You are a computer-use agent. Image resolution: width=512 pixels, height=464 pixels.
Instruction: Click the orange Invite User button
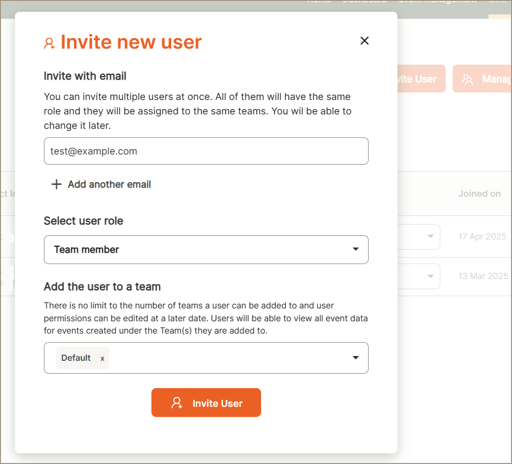point(206,403)
